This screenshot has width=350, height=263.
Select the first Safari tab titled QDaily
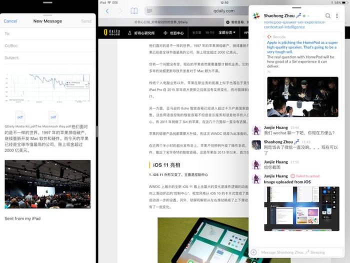click(x=161, y=22)
